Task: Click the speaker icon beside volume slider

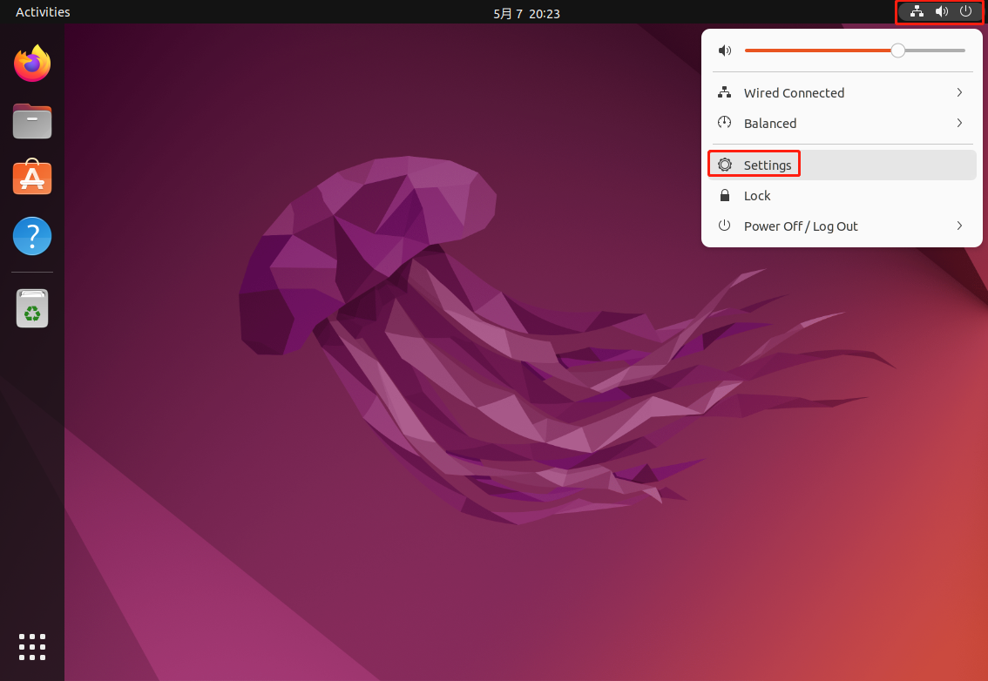Action: tap(725, 51)
